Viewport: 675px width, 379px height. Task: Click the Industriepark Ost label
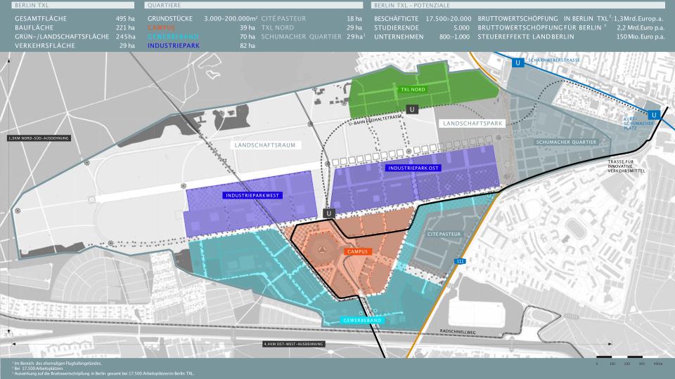(412, 168)
